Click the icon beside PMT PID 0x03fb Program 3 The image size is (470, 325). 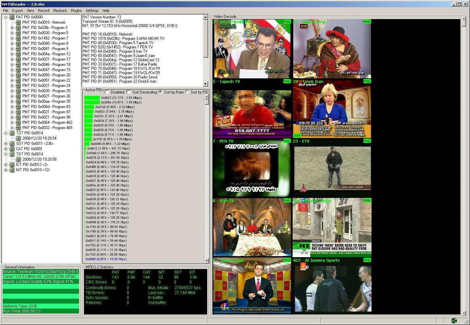18,28
